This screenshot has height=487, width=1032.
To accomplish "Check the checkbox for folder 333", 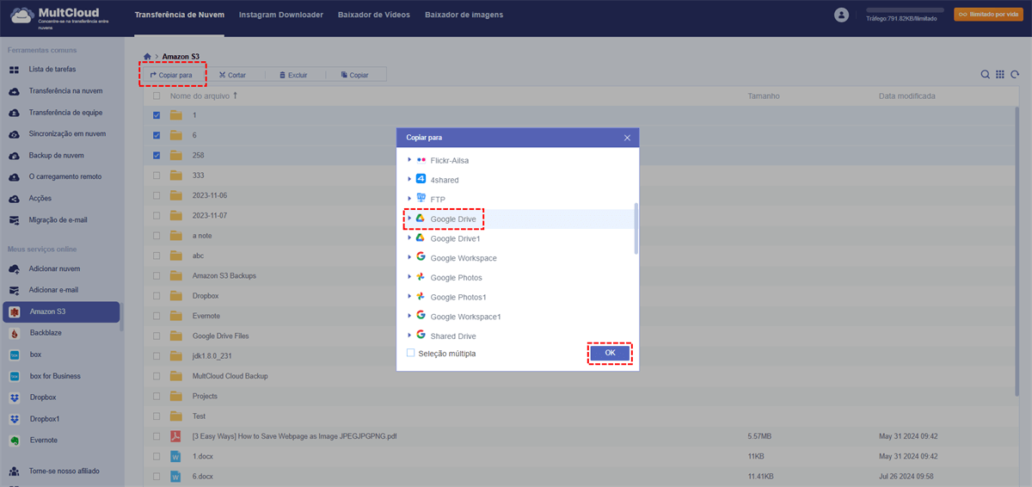I will click(x=157, y=176).
